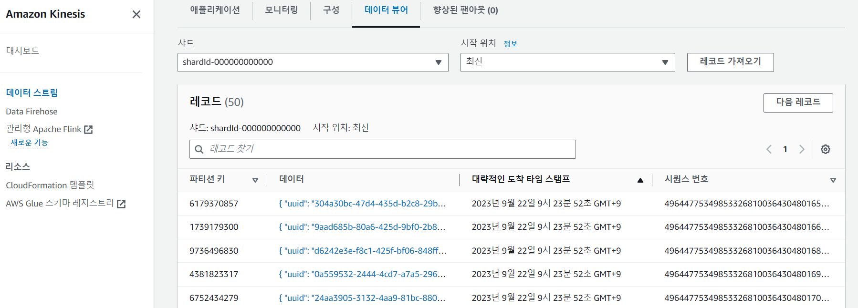
Task: Go to next records page arrow
Action: click(802, 149)
